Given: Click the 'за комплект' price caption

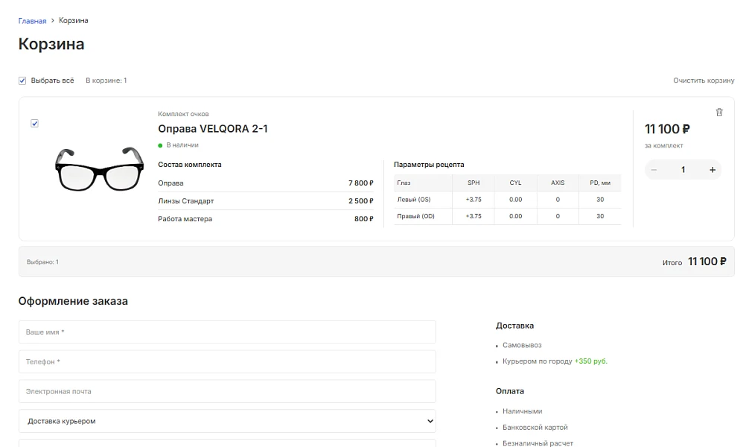Looking at the screenshot, I should tap(663, 146).
